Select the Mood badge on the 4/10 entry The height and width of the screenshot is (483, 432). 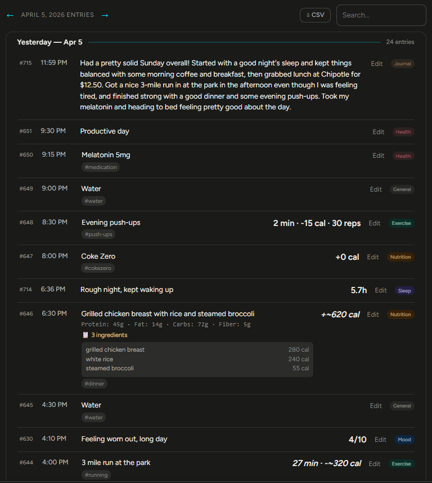[x=404, y=439]
